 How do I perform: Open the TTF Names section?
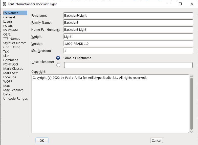tap(12, 39)
